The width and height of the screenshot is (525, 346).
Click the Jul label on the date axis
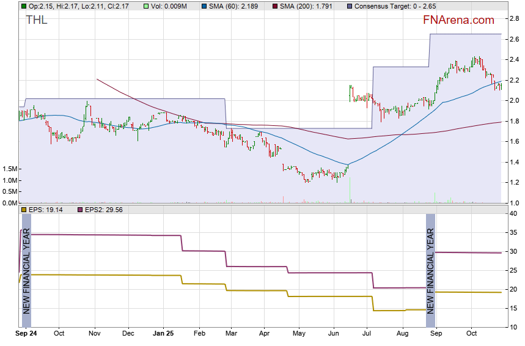[x=367, y=334]
